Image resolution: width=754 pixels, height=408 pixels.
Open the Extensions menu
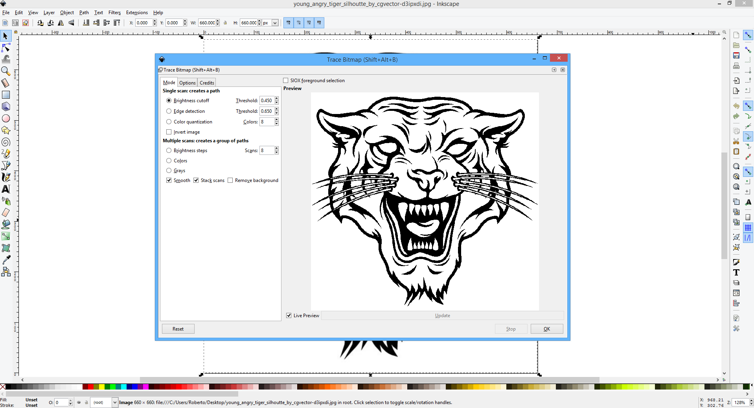click(x=137, y=13)
